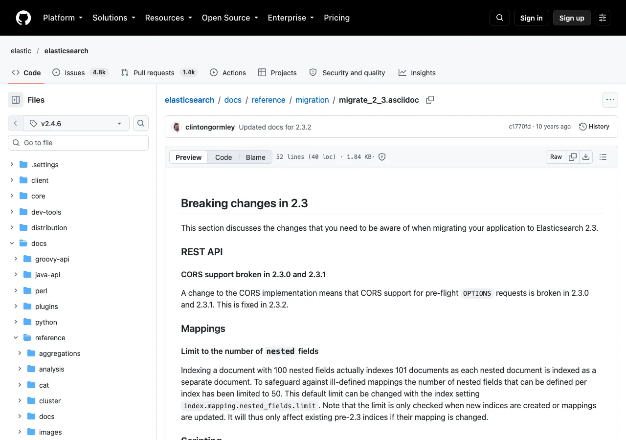Open the migration breadcrumb link

pyautogui.click(x=312, y=100)
